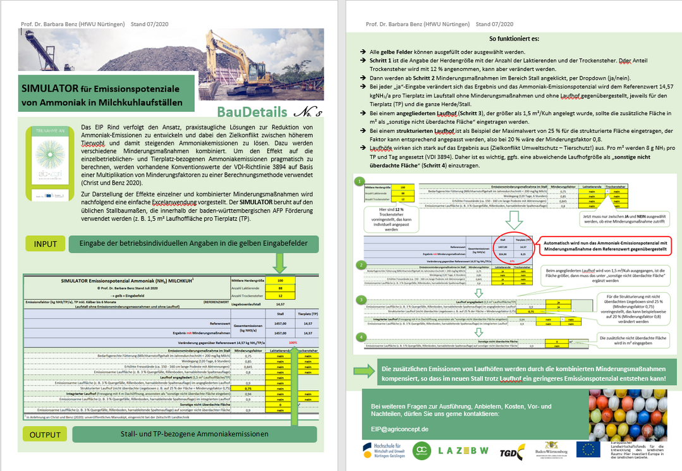Click the green step 1 circle
The image size is (682, 471).
pyautogui.click(x=360, y=180)
